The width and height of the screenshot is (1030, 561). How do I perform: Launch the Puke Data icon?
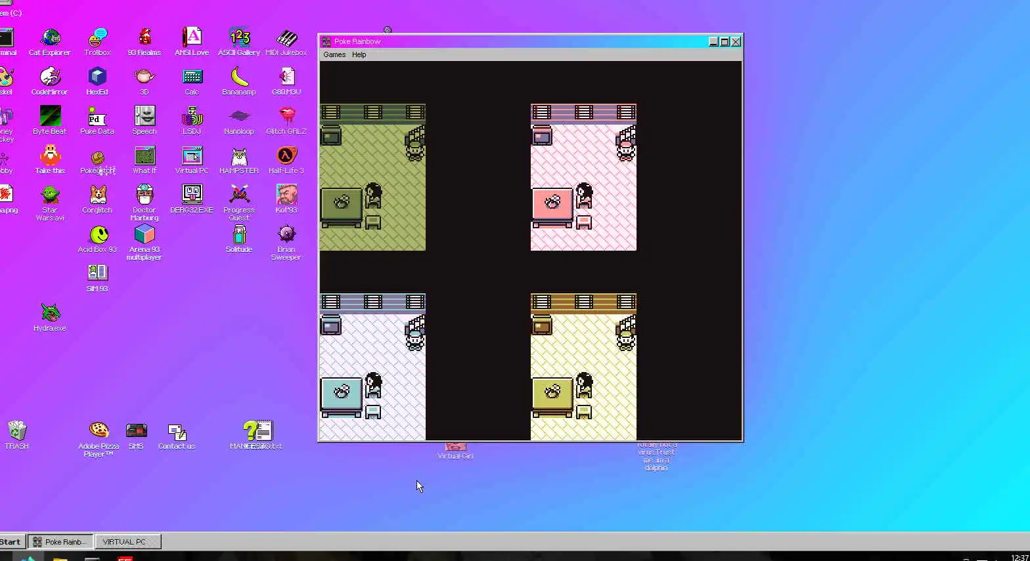[97, 121]
